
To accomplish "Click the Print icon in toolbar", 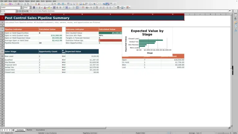I will point(18,4).
